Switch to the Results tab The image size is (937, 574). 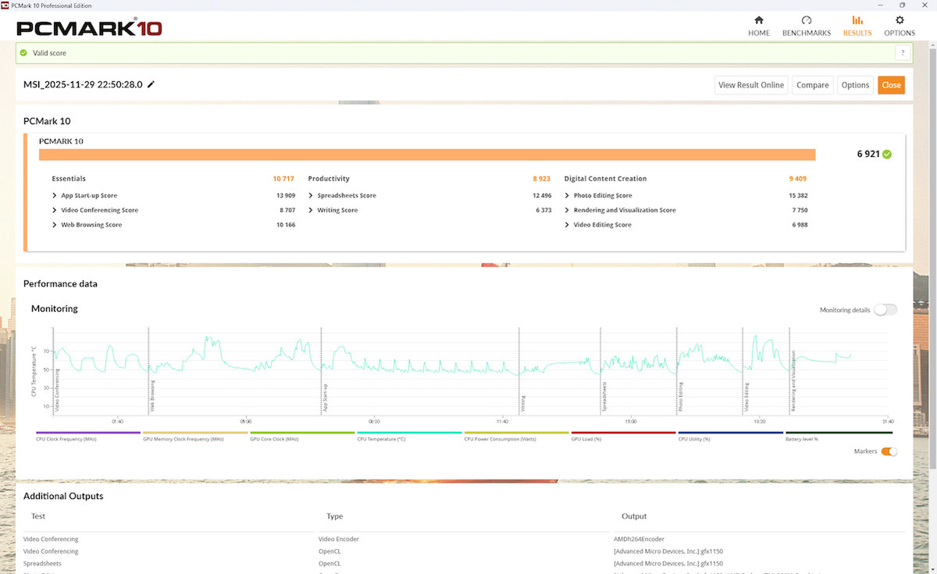pyautogui.click(x=857, y=25)
